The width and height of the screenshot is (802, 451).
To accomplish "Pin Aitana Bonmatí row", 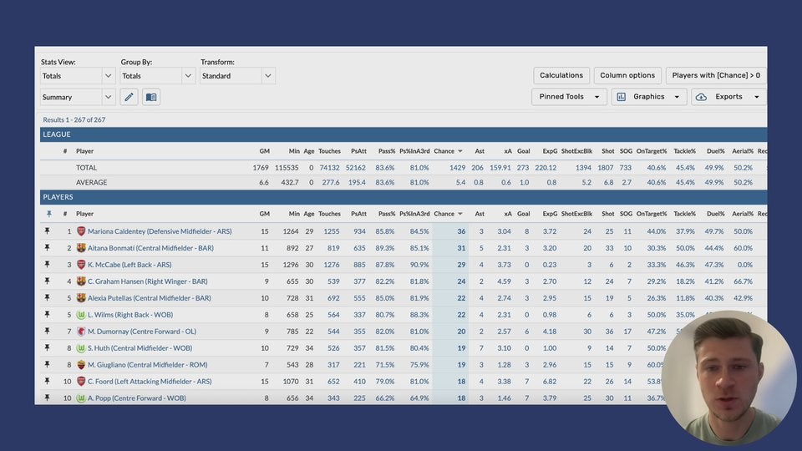I will tap(48, 248).
